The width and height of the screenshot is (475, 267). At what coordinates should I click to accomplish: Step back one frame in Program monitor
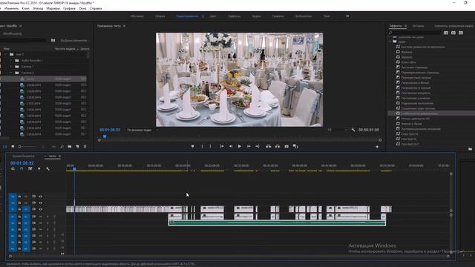231,146
